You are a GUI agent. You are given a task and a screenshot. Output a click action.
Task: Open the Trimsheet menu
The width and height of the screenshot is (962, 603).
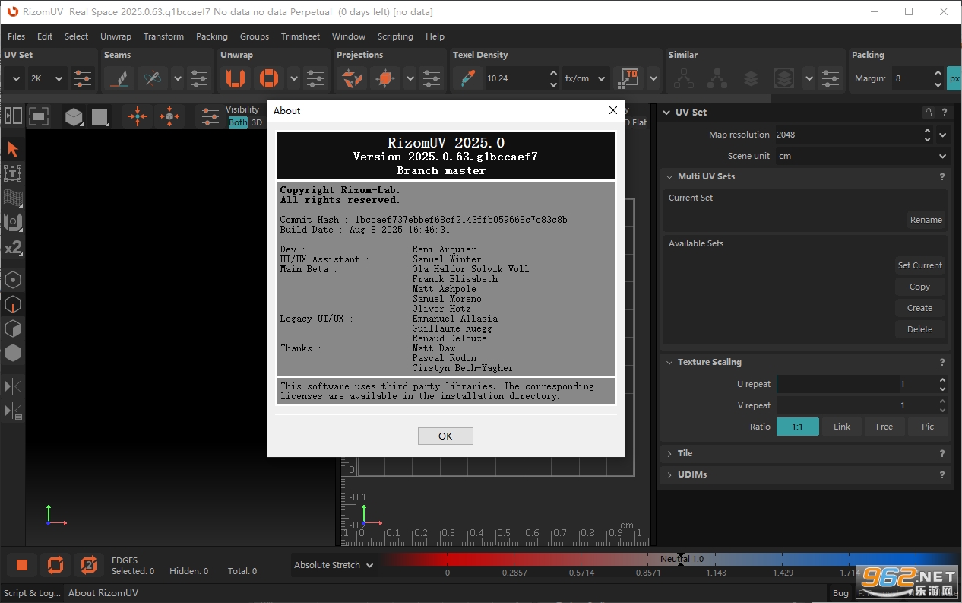[x=300, y=36]
